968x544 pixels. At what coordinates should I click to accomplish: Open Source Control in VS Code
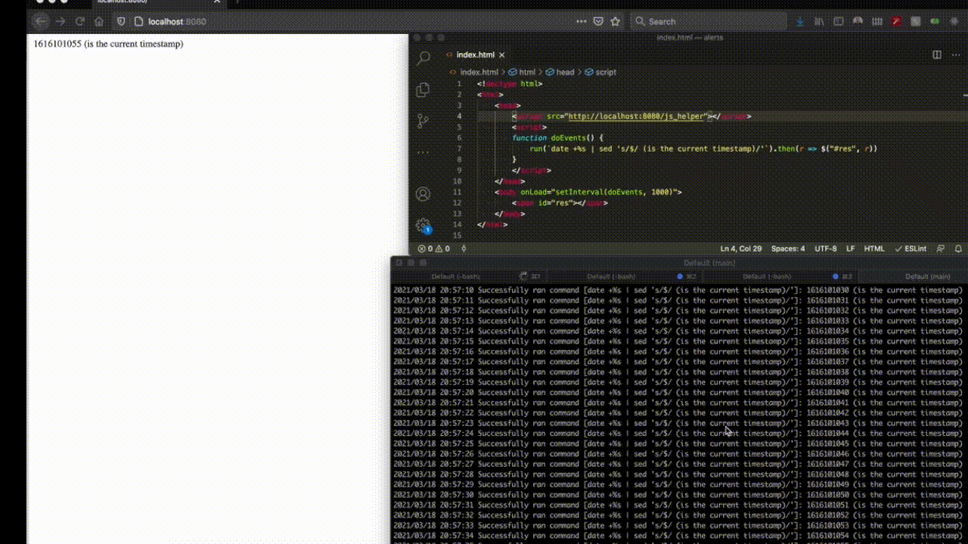point(423,122)
